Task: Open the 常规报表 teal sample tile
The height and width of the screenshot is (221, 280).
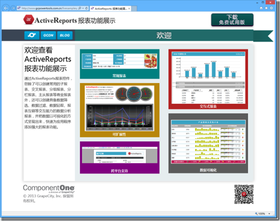Action: click(x=120, y=64)
